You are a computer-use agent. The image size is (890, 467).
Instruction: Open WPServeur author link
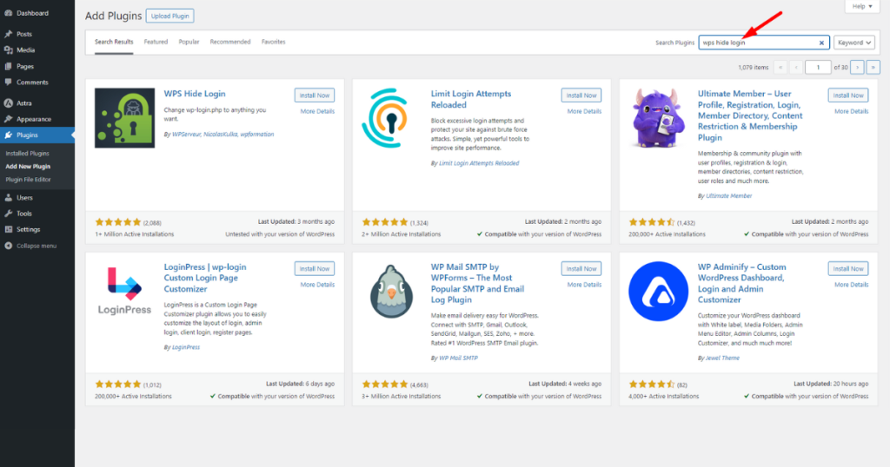click(x=186, y=135)
